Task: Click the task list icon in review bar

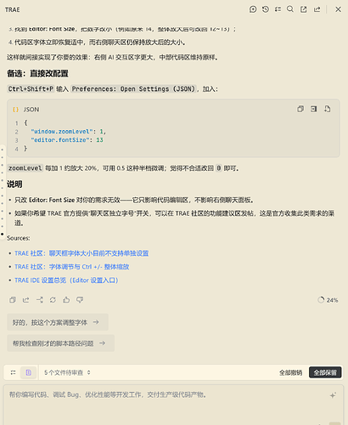Action: point(13,372)
